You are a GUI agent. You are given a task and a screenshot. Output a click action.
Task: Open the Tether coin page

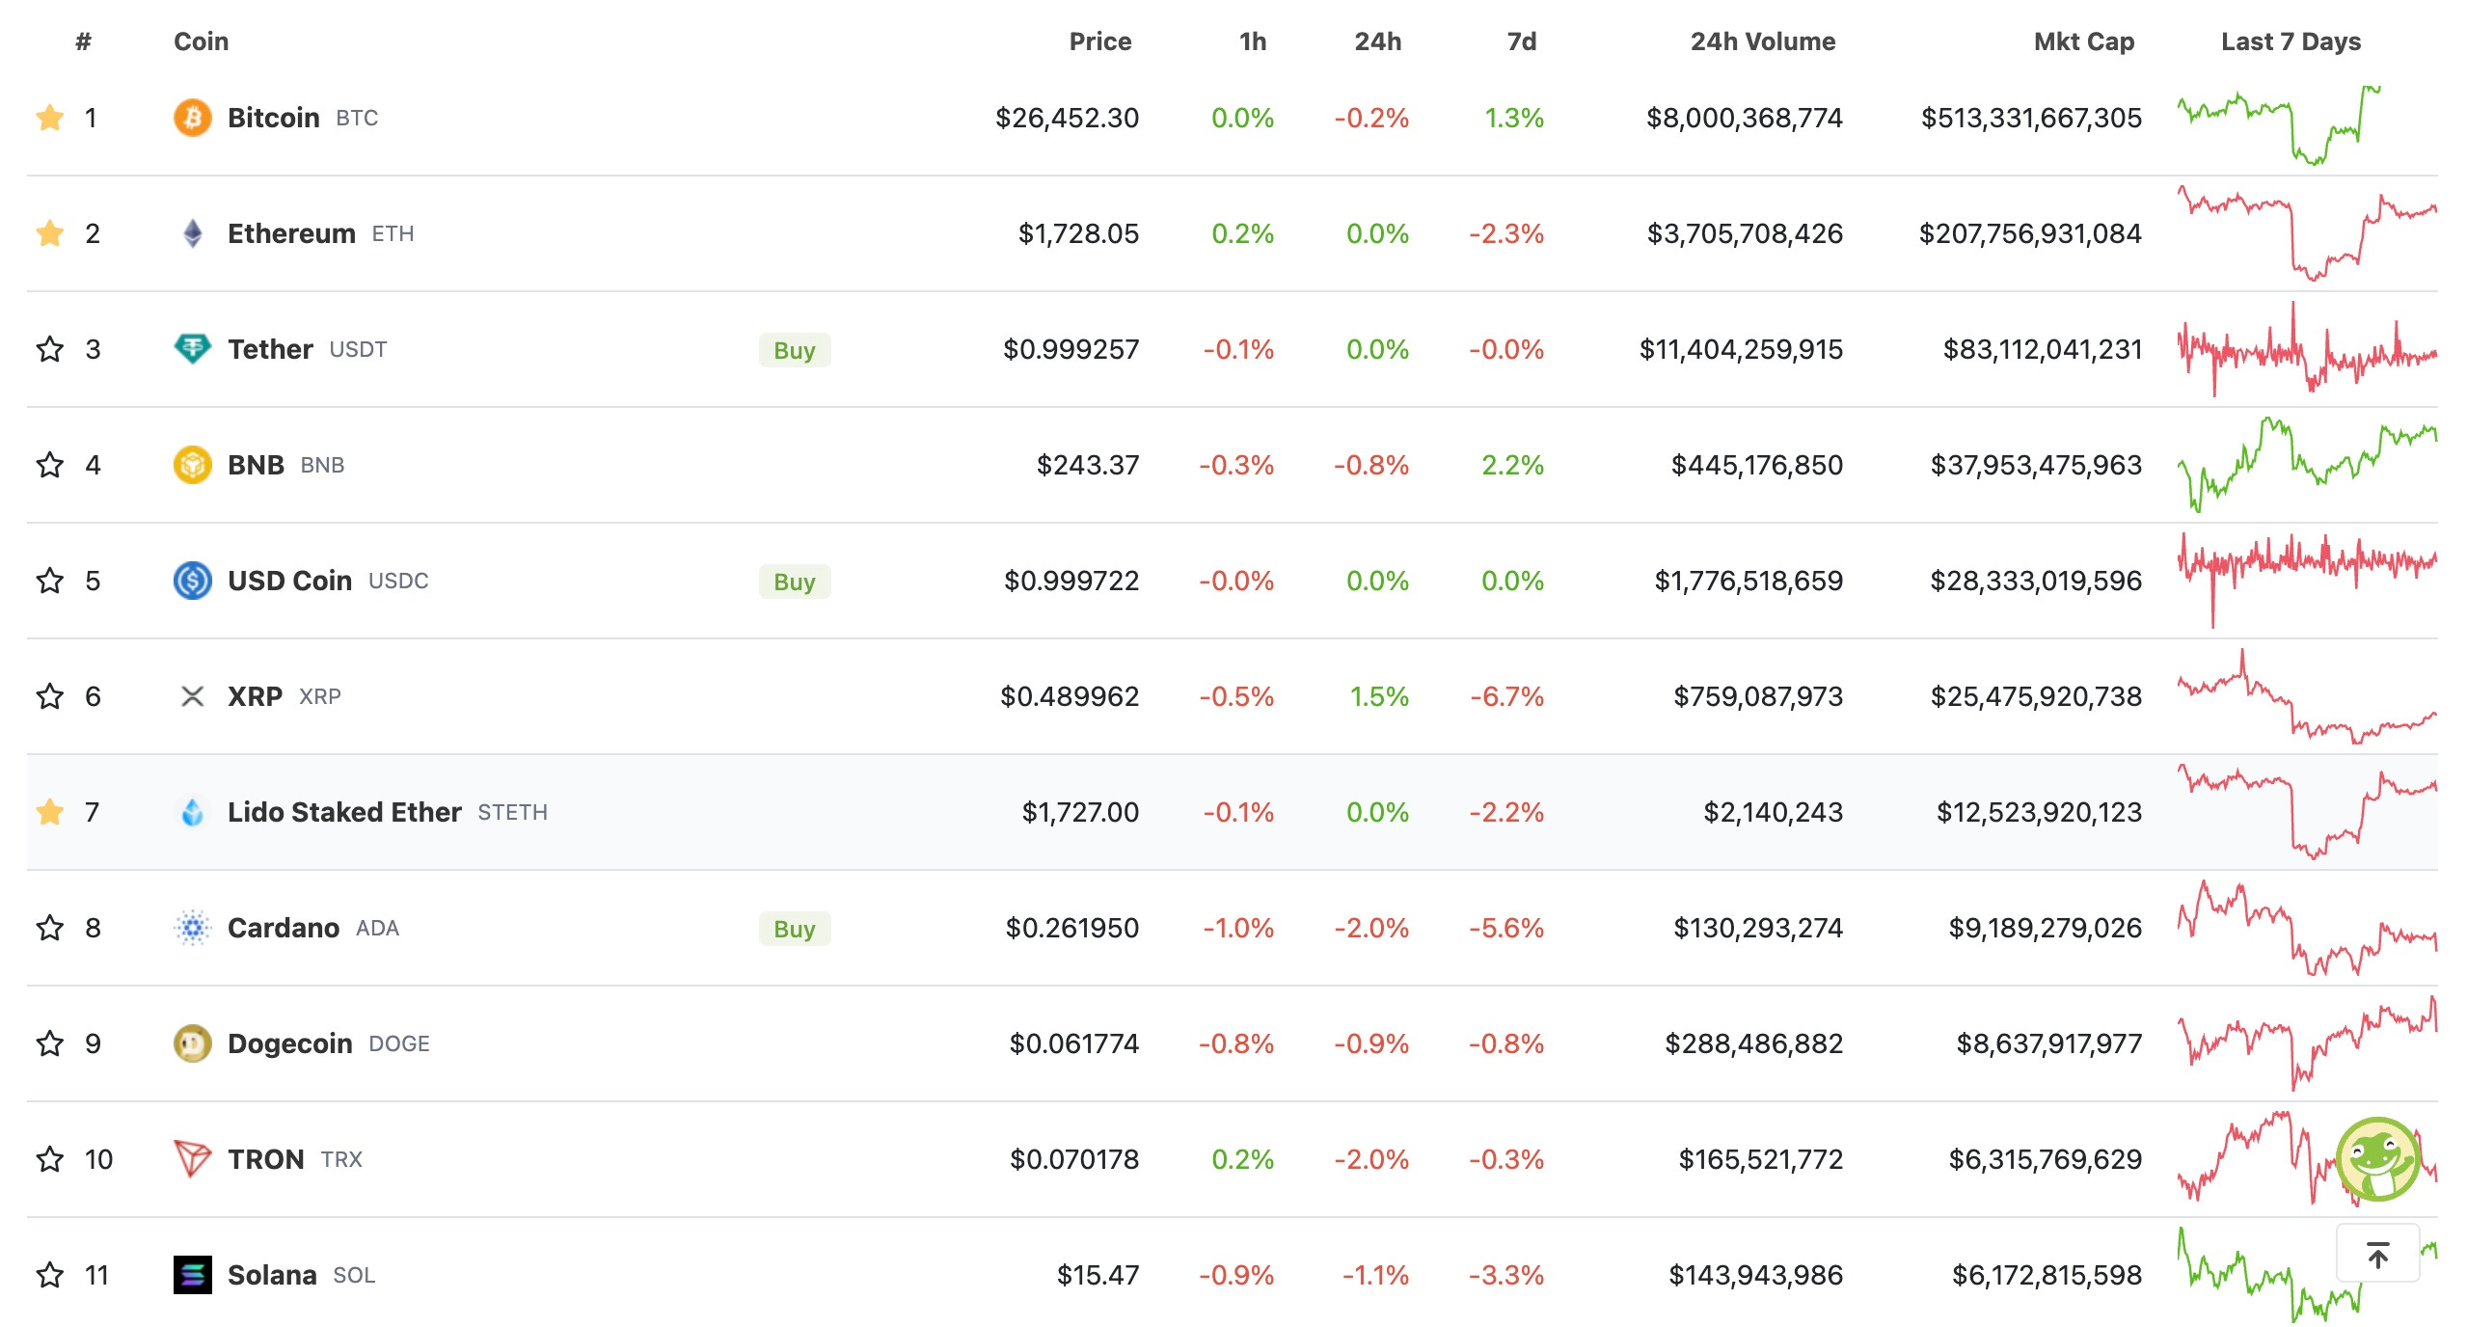point(270,349)
